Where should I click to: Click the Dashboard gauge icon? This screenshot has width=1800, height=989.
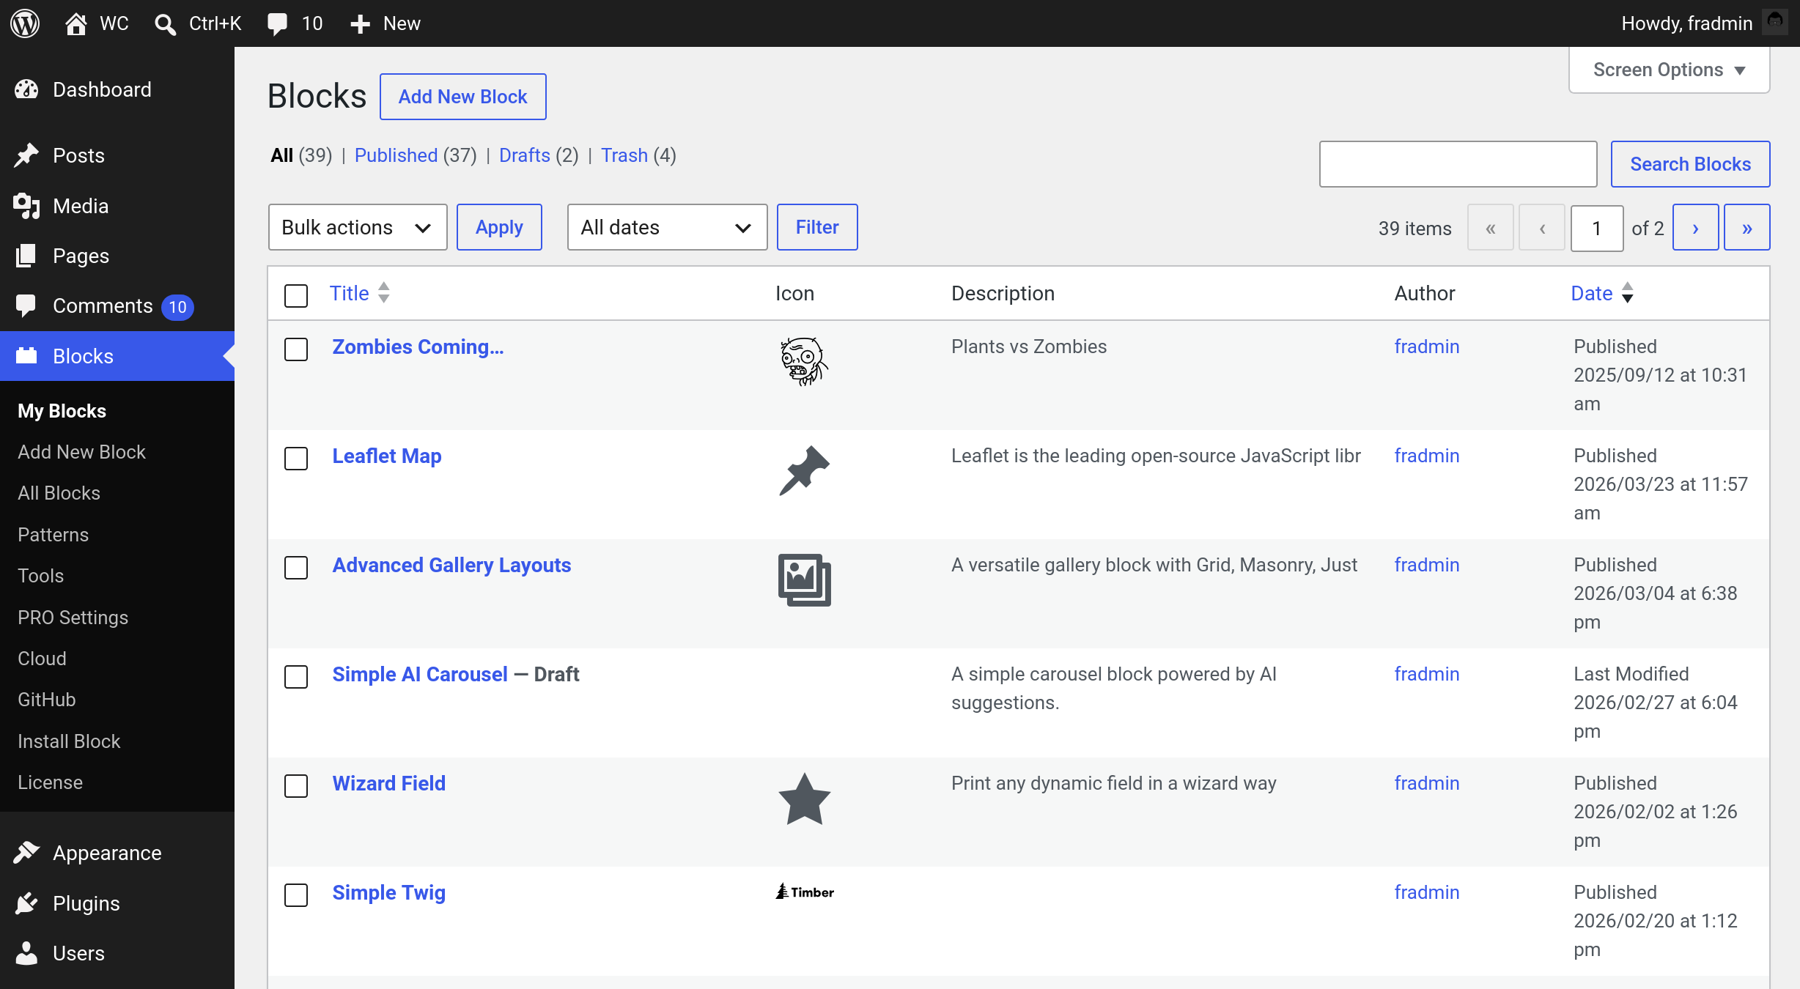click(x=26, y=89)
